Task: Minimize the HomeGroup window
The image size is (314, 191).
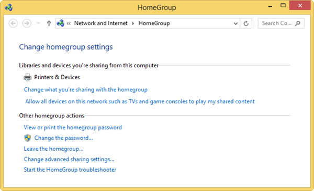Action: pyautogui.click(x=270, y=6)
